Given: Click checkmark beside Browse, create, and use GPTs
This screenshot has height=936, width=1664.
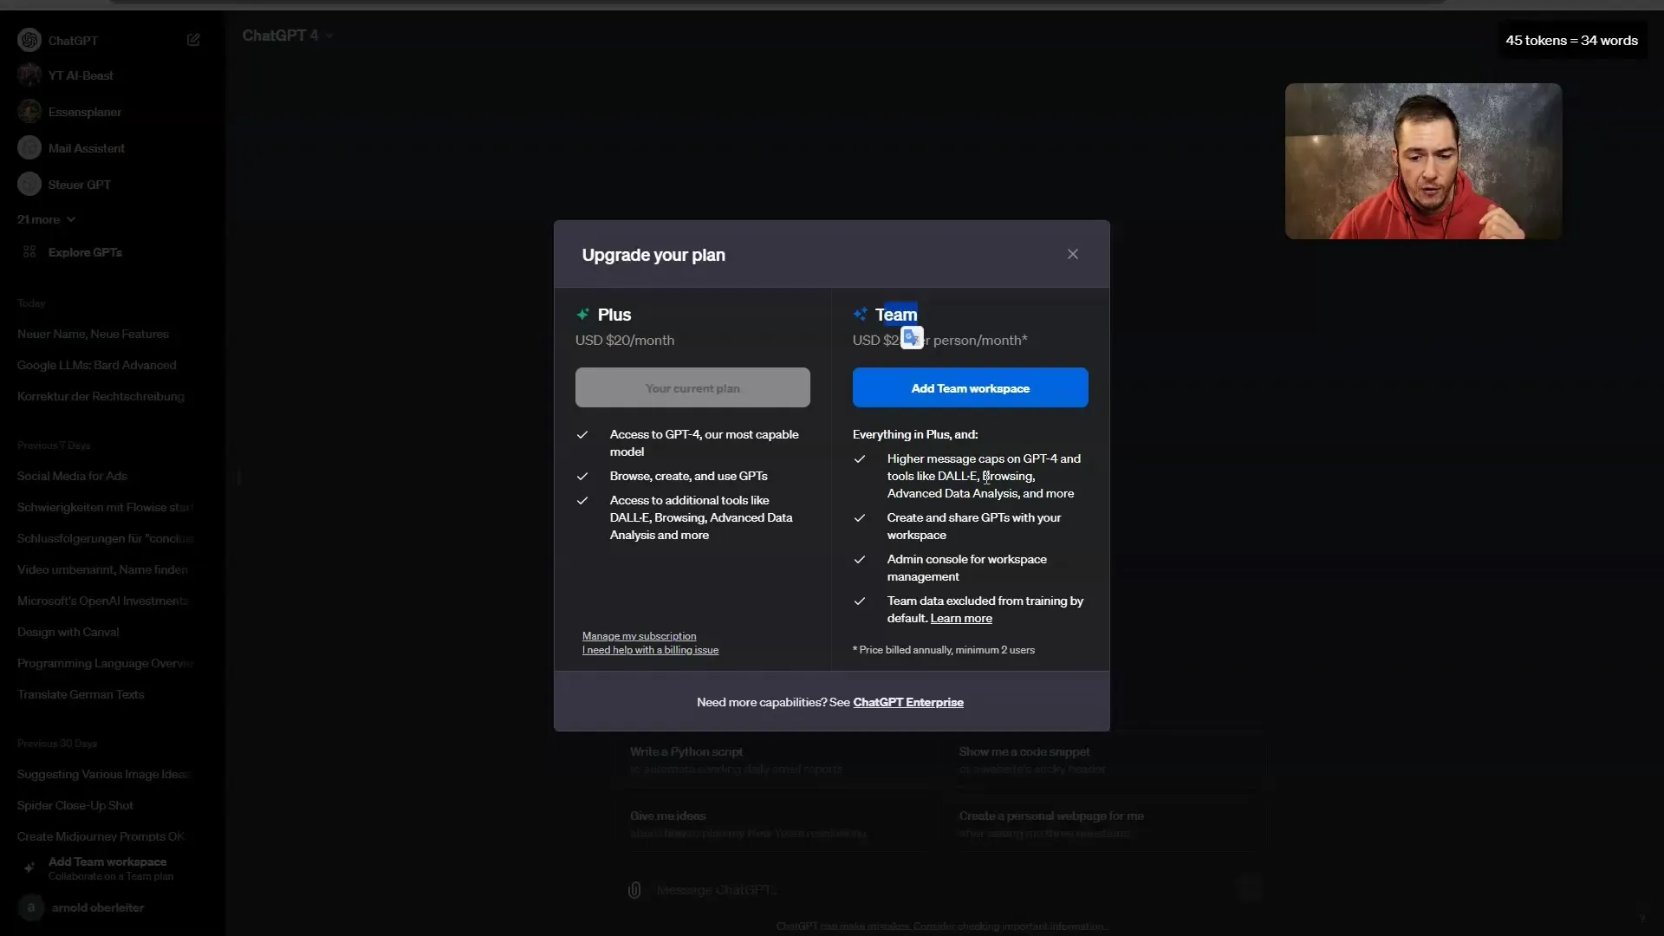Looking at the screenshot, I should click(x=582, y=476).
